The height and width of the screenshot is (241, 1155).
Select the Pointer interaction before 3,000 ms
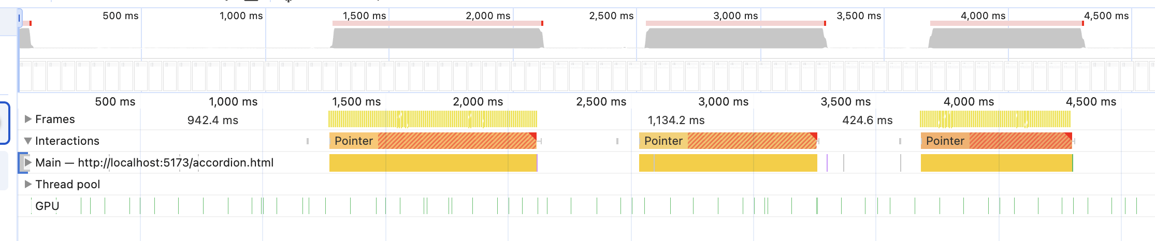(663, 141)
